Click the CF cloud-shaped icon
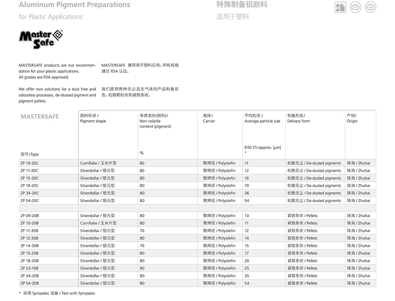 click(355, 7)
